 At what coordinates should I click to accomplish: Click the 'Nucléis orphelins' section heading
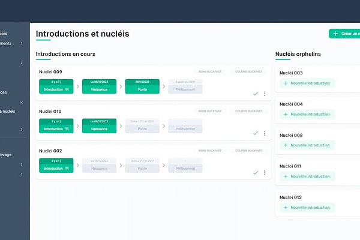[298, 54]
